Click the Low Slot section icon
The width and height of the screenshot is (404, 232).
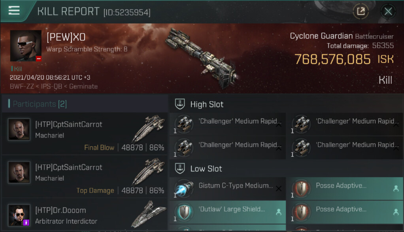180,168
